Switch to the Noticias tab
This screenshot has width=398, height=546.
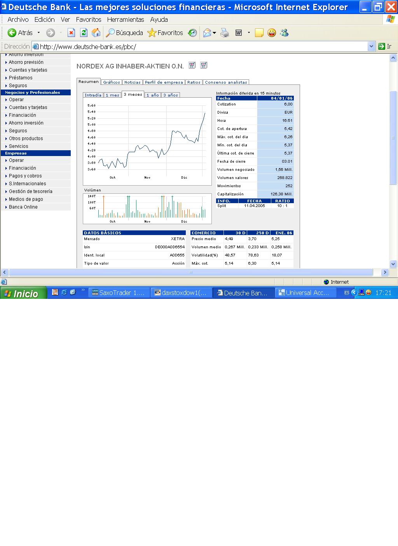click(133, 82)
